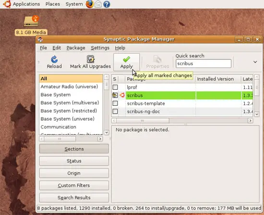Click the Ubuntu supported icon beside scribus
This screenshot has width=264, height=215.
coord(122,95)
